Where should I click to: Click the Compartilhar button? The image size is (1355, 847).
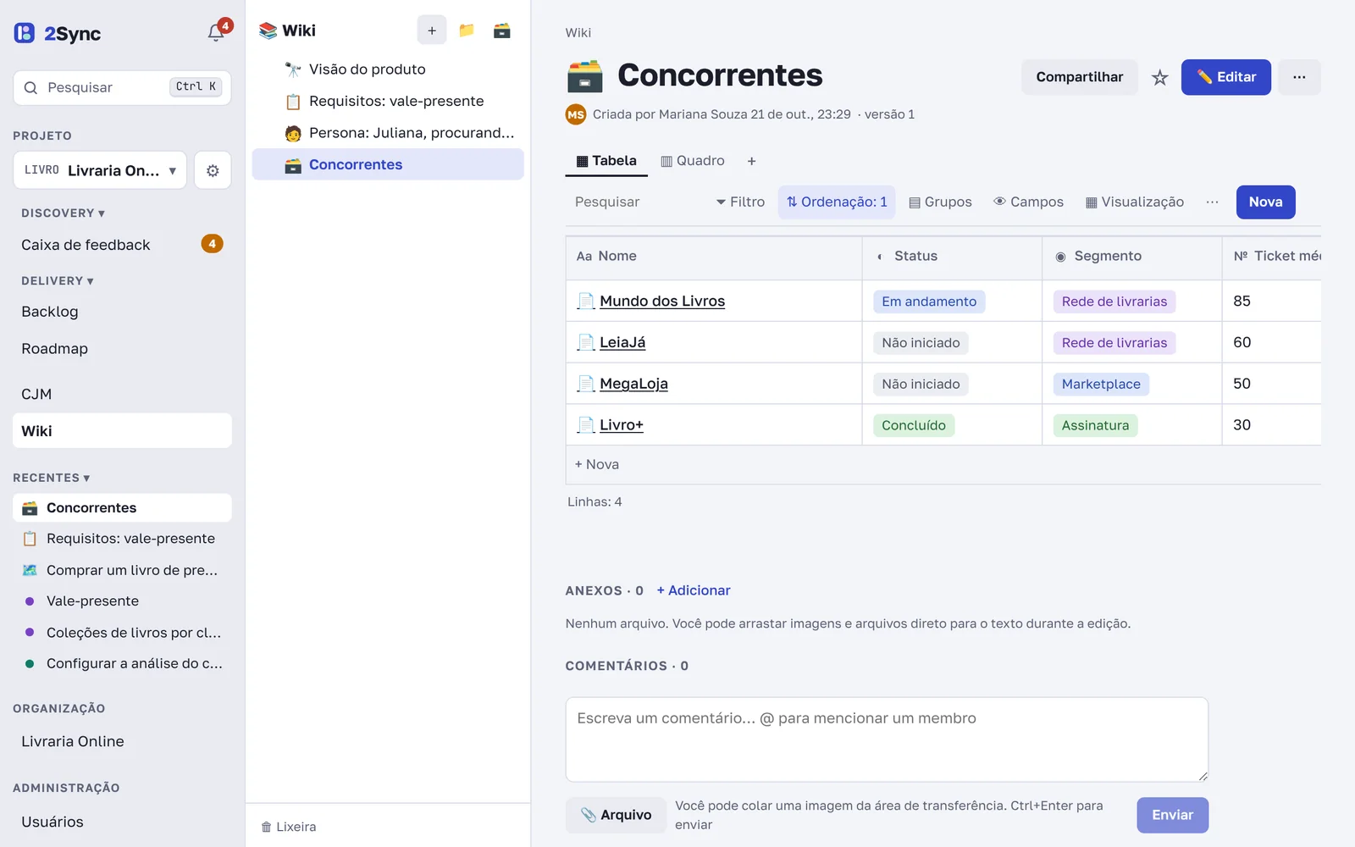click(x=1080, y=77)
